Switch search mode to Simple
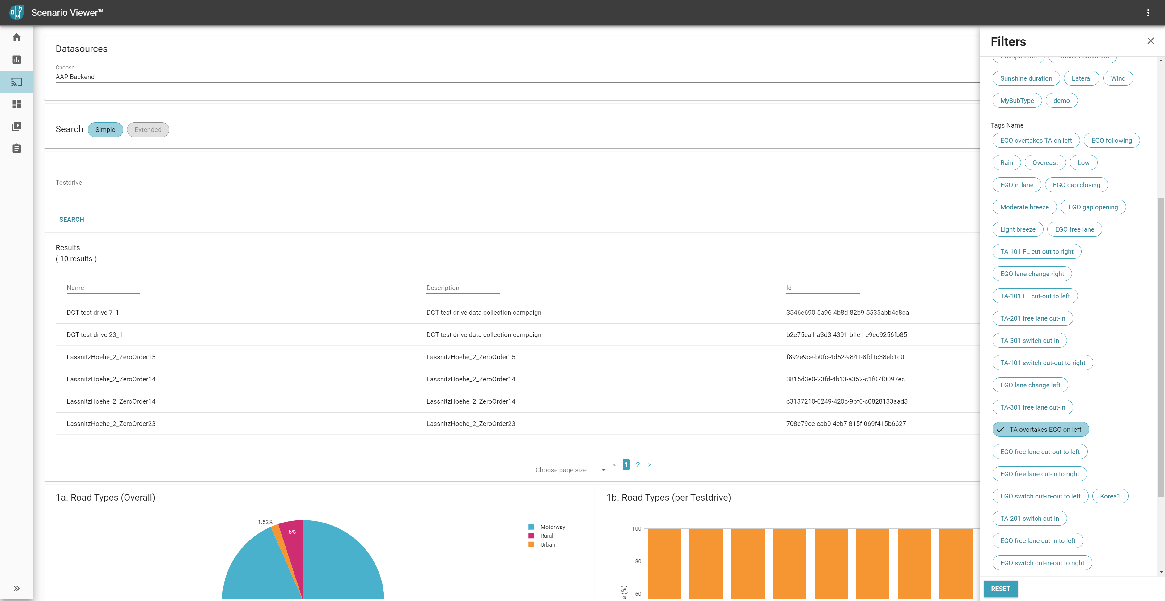 [x=105, y=130]
